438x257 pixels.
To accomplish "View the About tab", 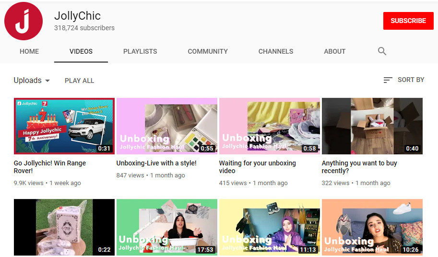I will (334, 51).
